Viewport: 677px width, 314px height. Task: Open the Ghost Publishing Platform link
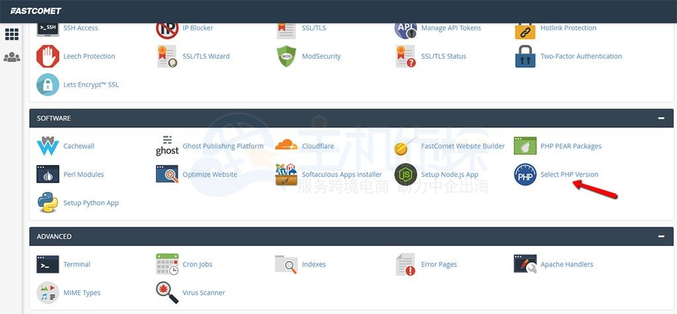point(223,146)
